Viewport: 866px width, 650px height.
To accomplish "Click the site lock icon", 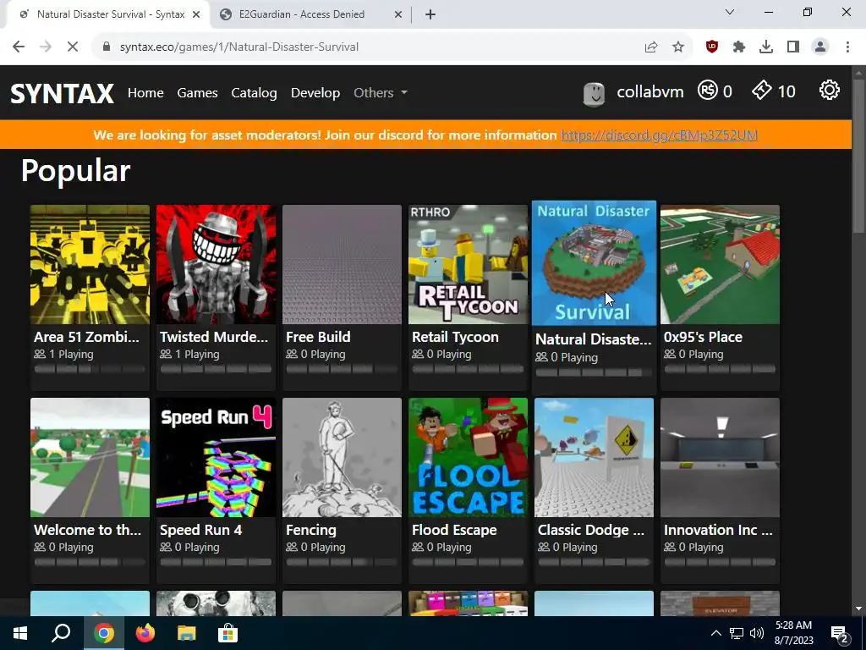I will click(x=107, y=47).
